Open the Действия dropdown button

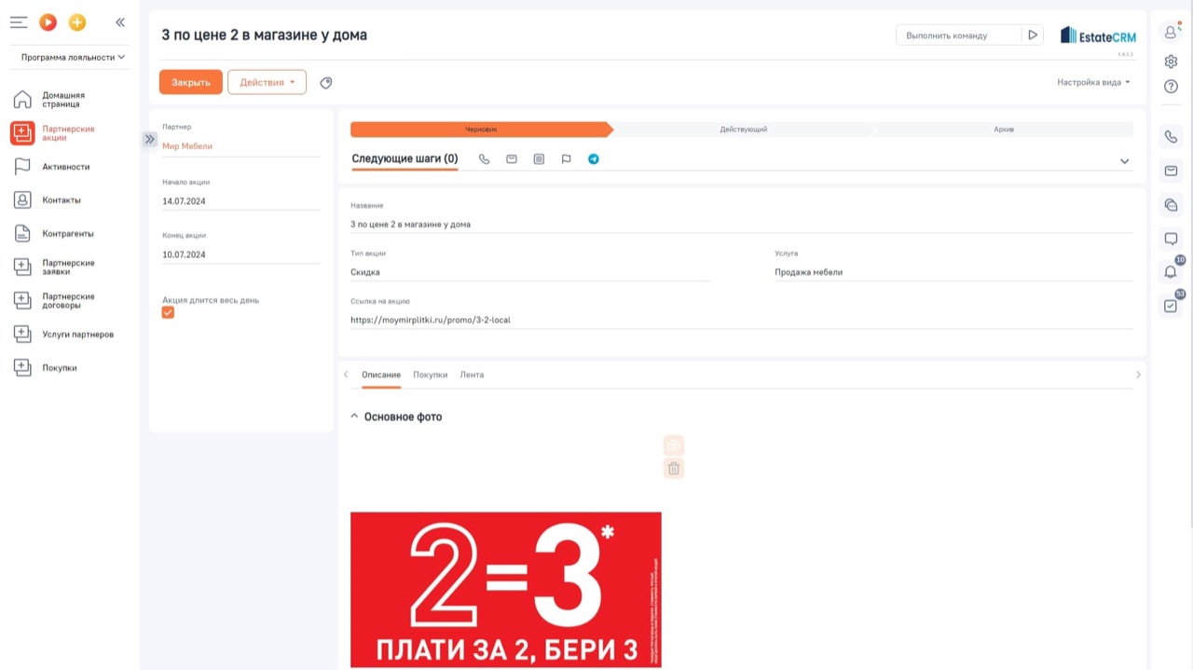[x=267, y=82]
